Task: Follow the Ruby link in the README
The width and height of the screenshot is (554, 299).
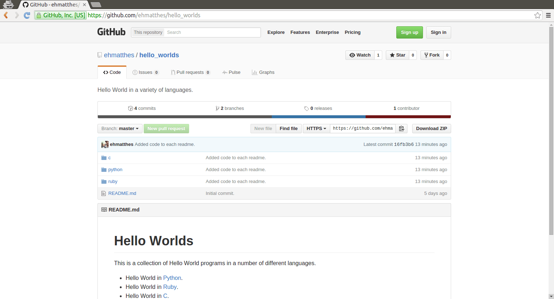Action: 170,287
